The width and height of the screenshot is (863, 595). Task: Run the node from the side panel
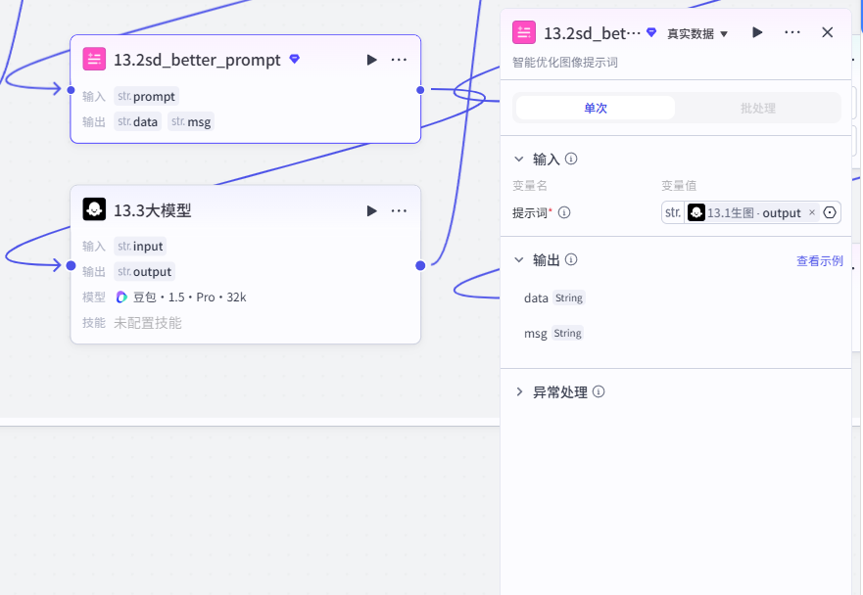(x=757, y=32)
